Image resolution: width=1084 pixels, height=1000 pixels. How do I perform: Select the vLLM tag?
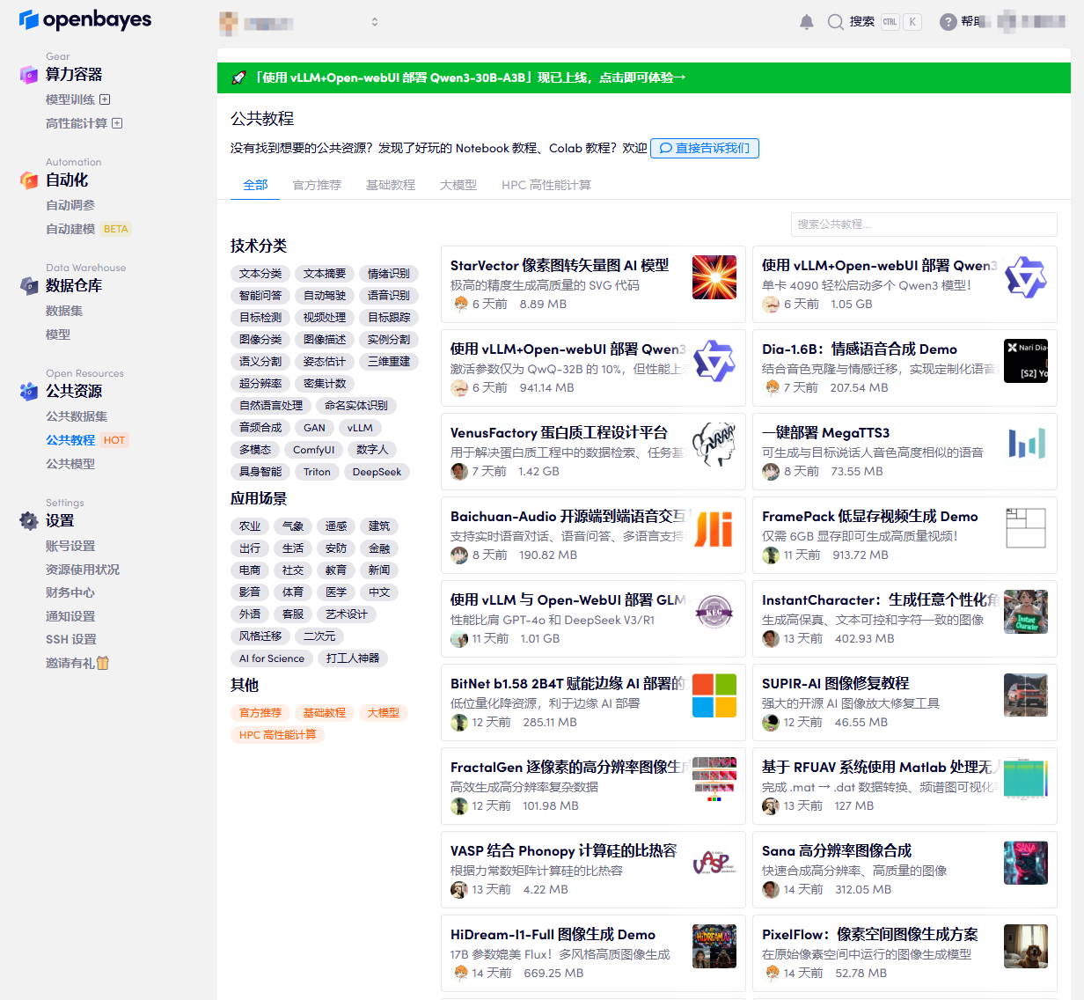pos(360,428)
